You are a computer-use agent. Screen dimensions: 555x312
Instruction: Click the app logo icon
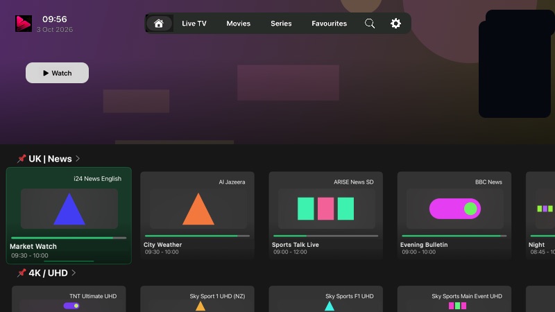(24, 24)
